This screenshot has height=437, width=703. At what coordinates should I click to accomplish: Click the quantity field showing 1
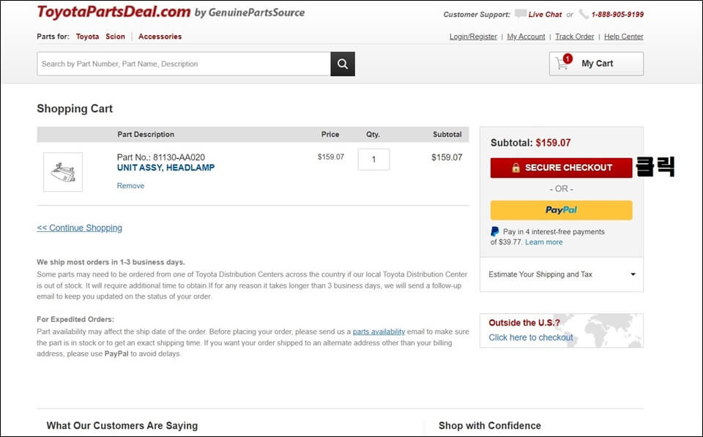(x=373, y=160)
